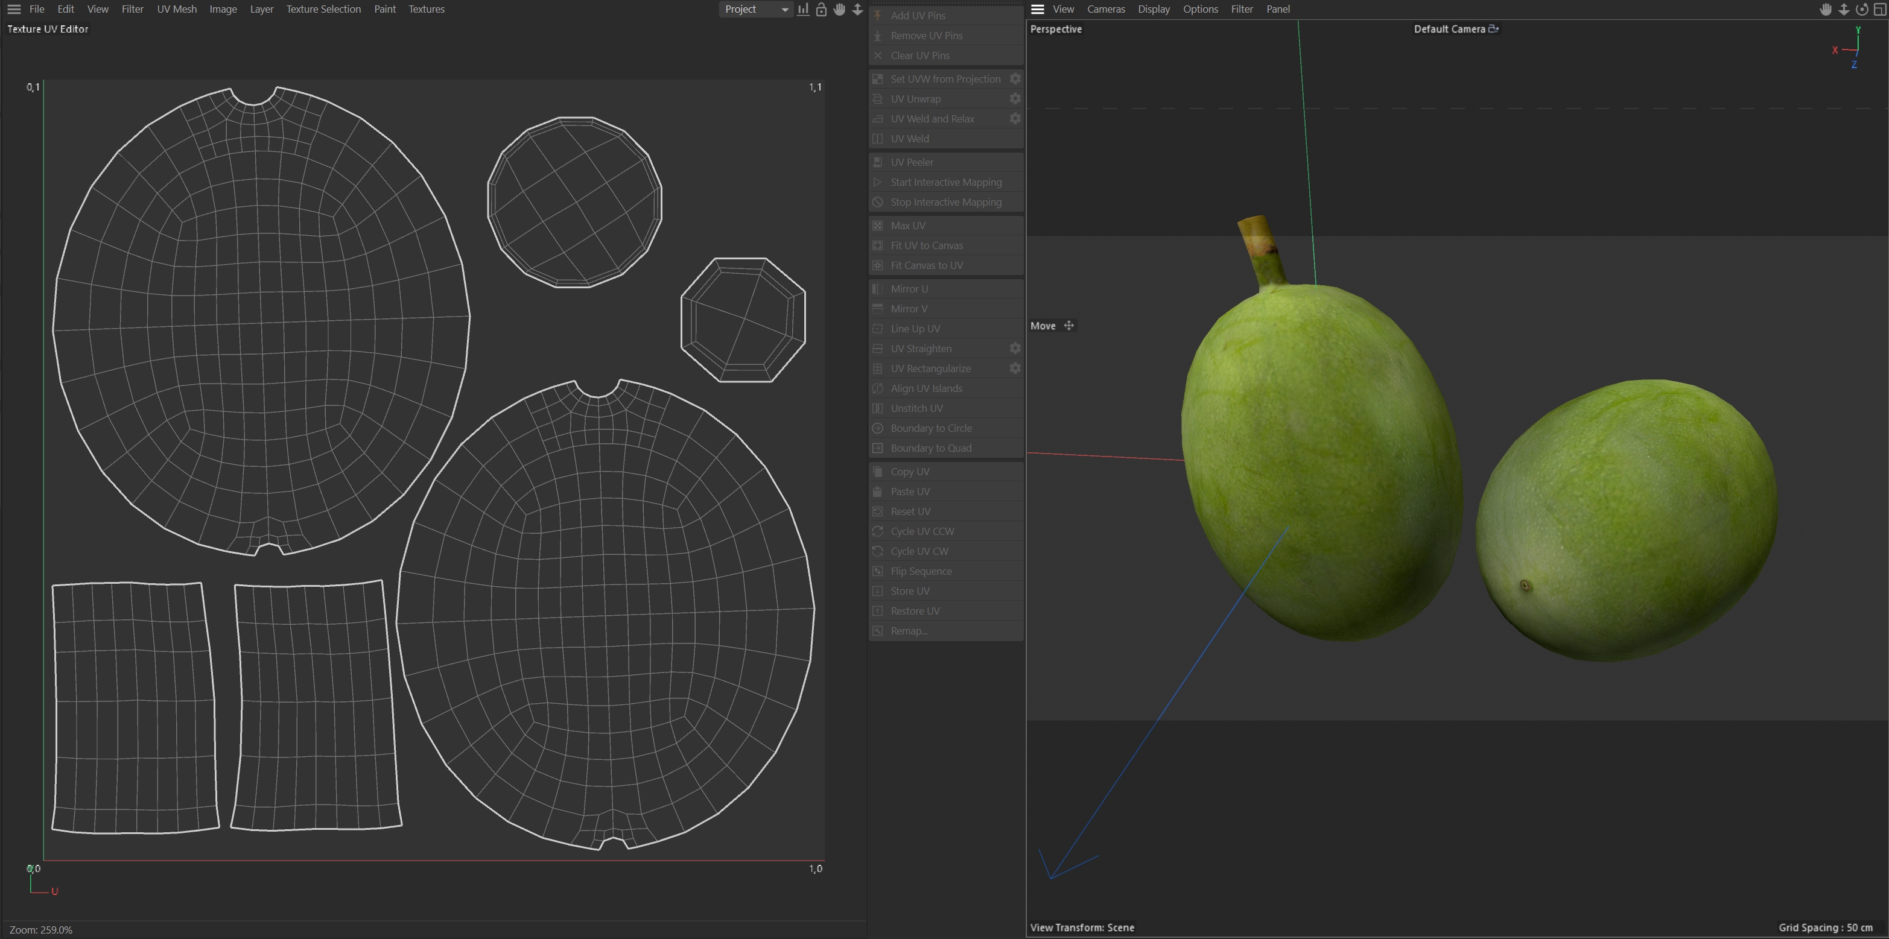Click the UV editor pan hand icon
The image size is (1889, 939).
[839, 10]
